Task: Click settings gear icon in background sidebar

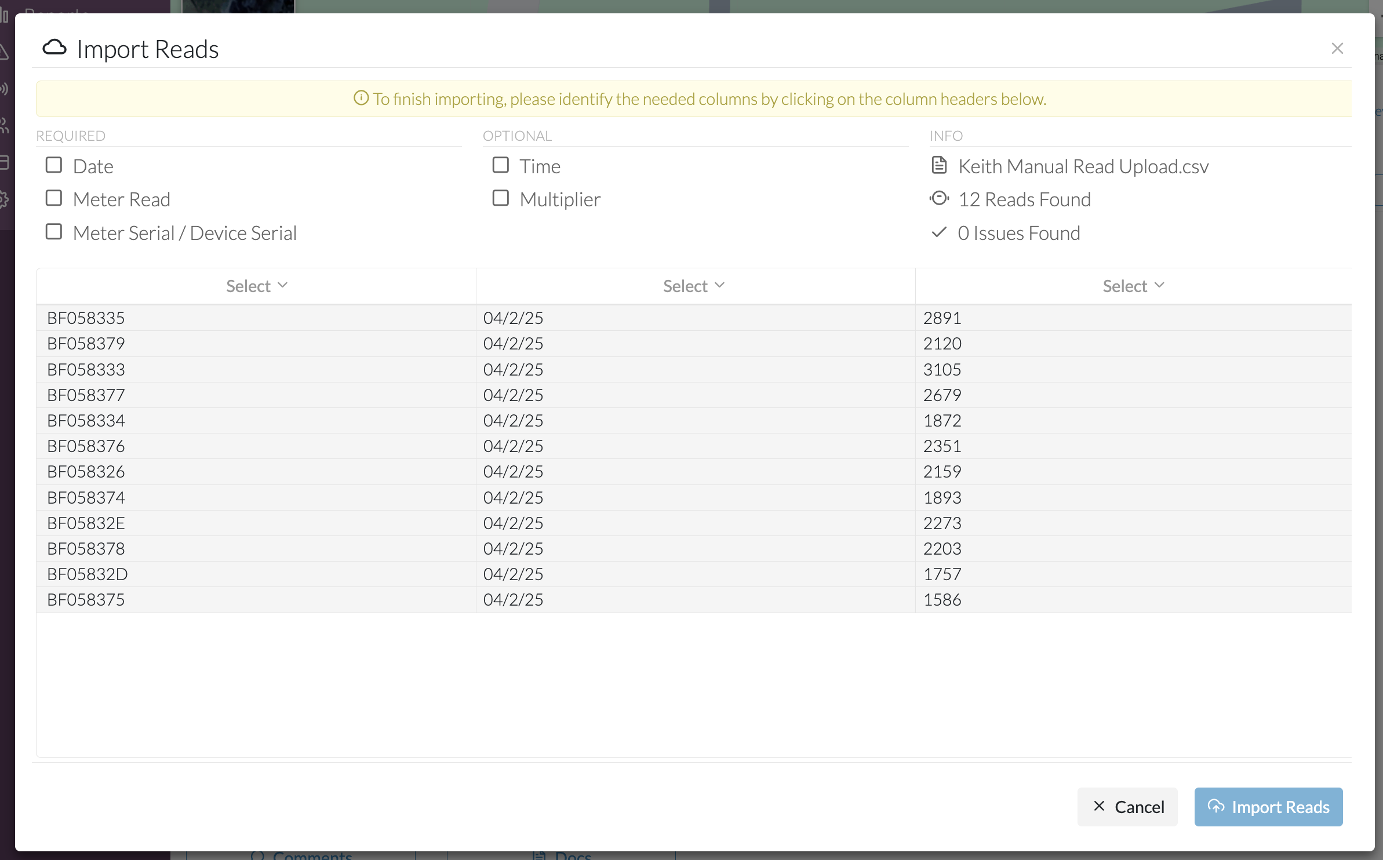Action: 3,199
